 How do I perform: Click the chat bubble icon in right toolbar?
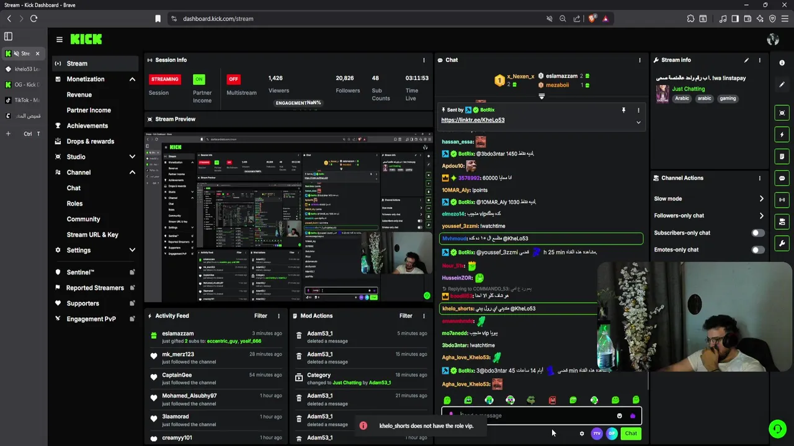point(782,178)
